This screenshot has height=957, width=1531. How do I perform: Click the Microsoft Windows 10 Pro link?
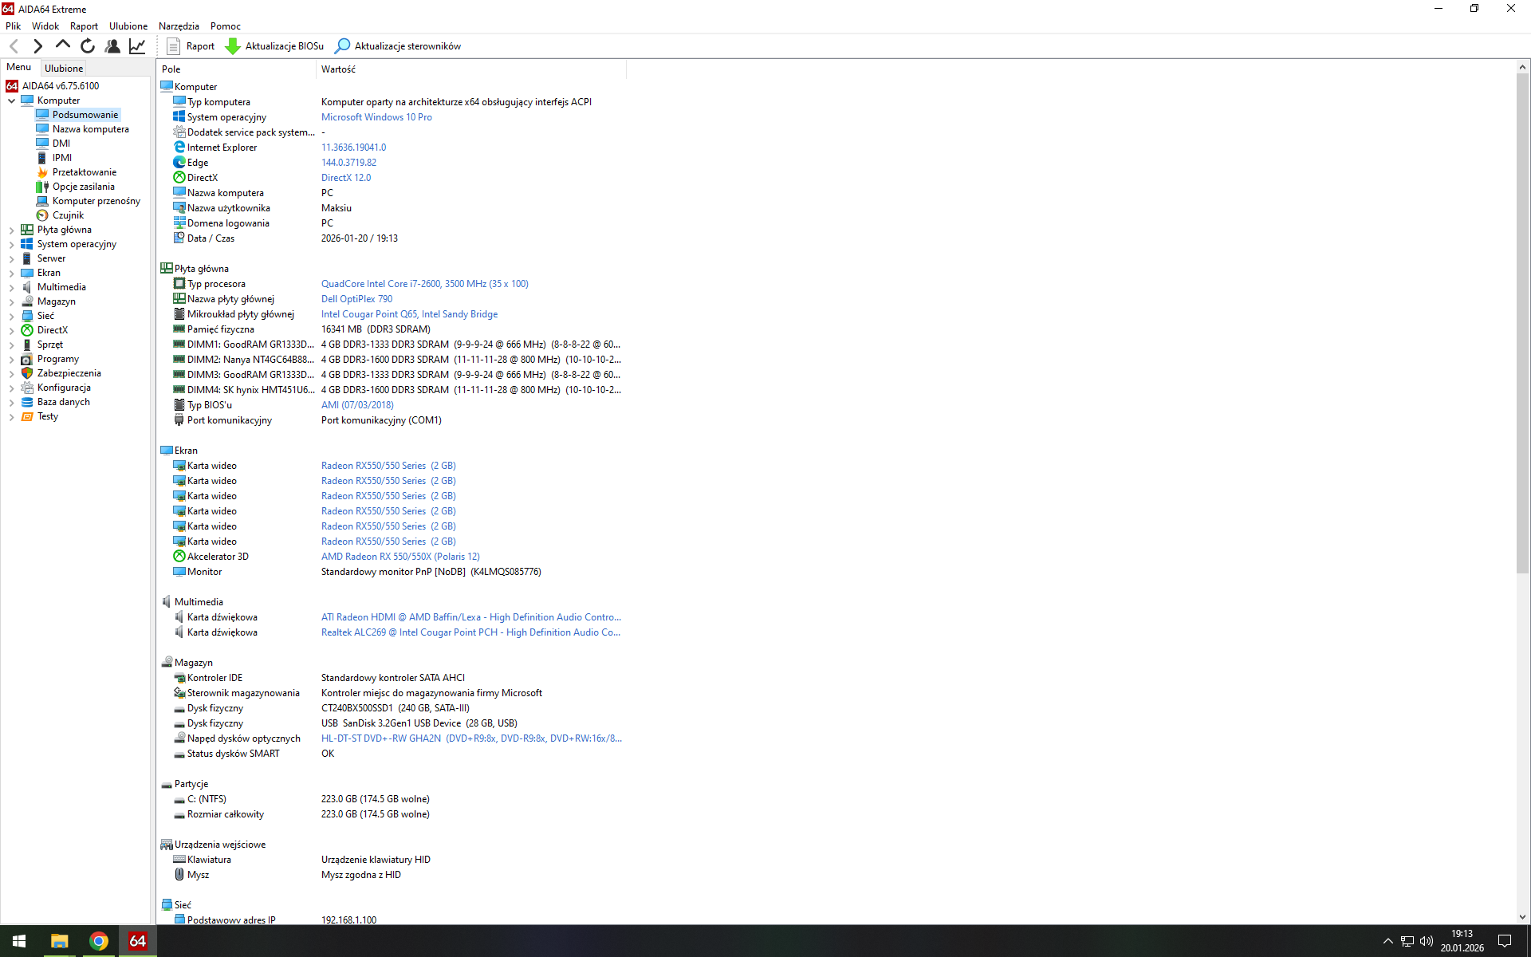point(376,117)
